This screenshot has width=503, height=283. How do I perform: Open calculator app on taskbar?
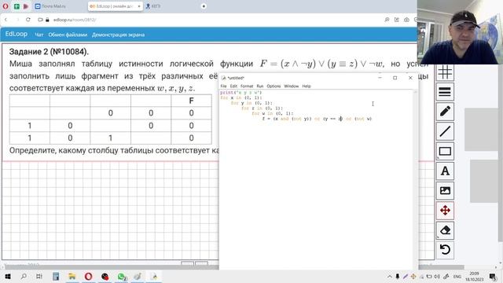tap(56, 276)
